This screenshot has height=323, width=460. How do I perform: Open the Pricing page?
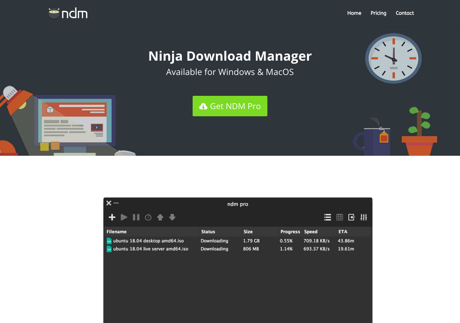coord(378,13)
